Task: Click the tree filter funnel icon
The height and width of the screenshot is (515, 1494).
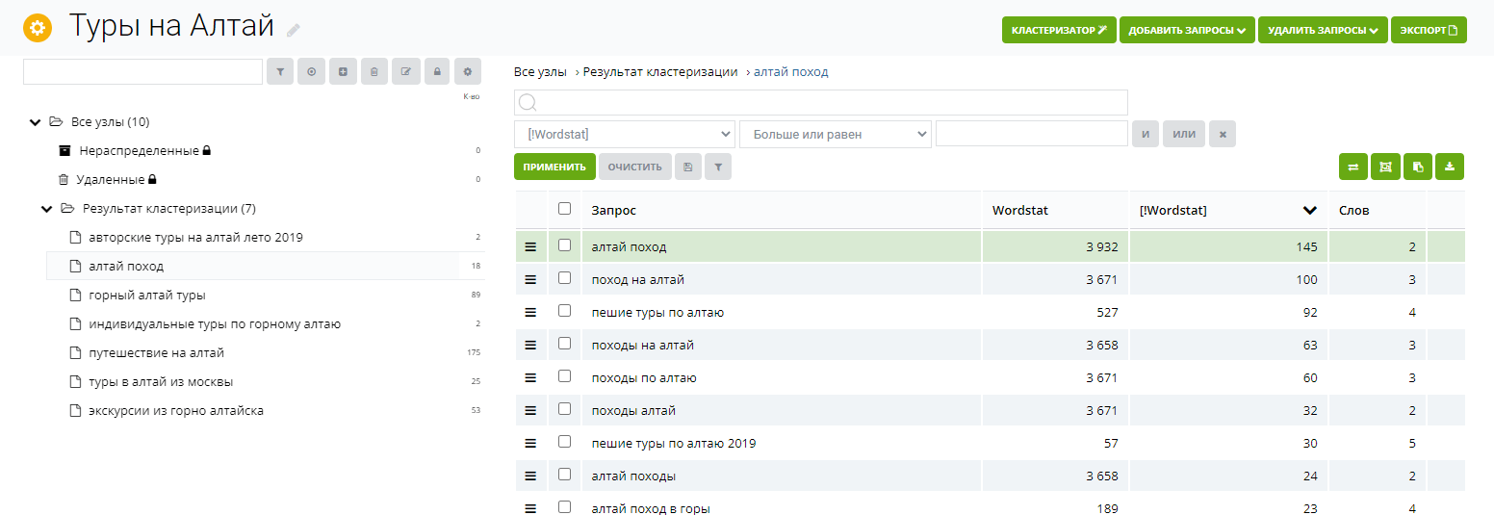Action: coord(280,71)
